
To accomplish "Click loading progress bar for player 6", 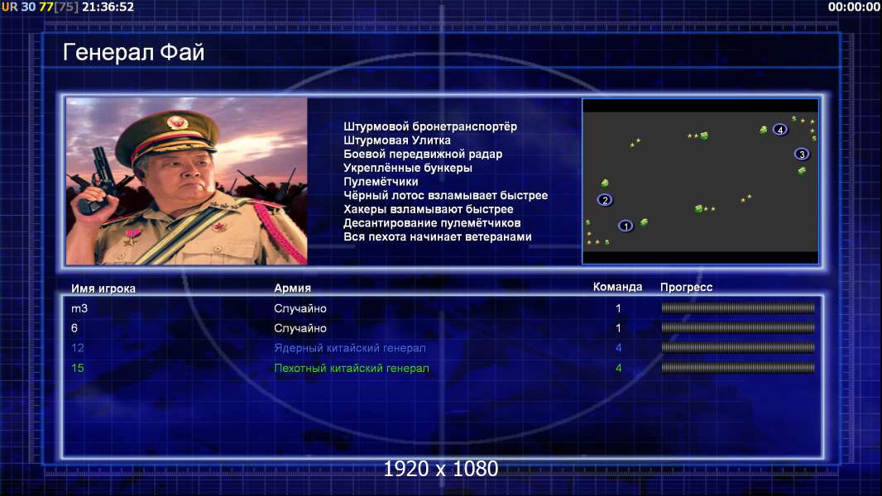I will pyautogui.click(x=738, y=327).
